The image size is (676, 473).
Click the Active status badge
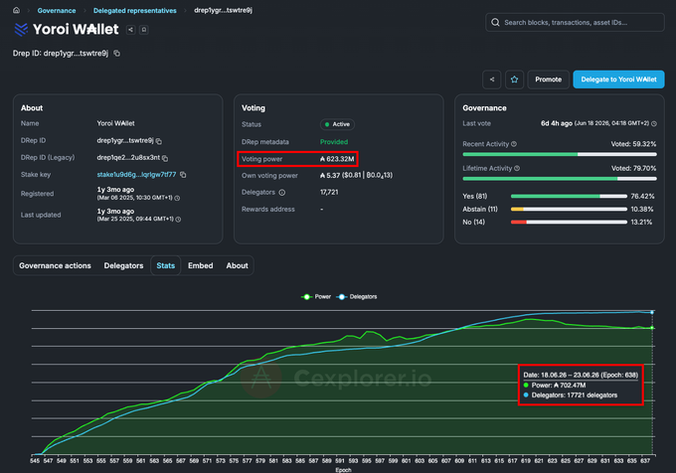point(338,124)
